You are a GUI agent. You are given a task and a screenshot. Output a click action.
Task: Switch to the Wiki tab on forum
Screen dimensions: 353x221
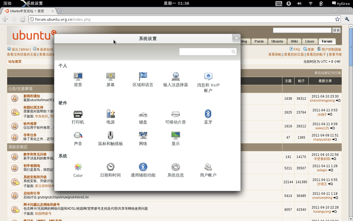point(294,41)
